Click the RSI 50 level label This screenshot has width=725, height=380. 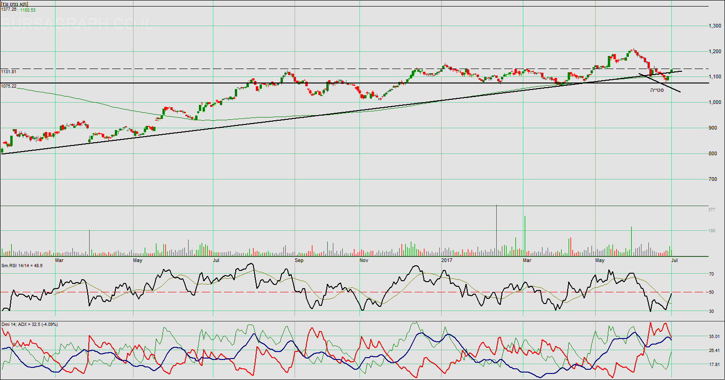711,292
